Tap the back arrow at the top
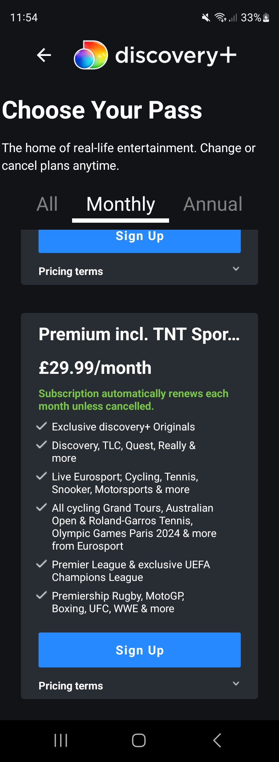 click(43, 55)
